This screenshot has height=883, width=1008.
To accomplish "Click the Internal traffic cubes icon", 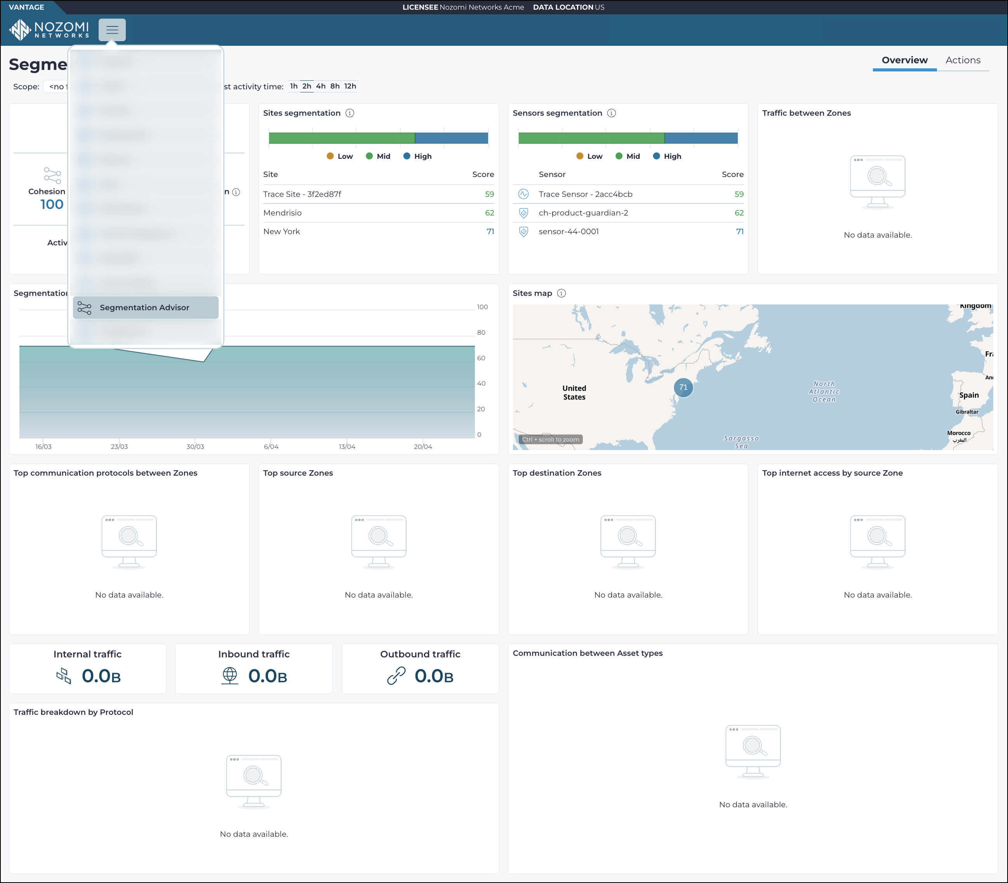I will [x=64, y=676].
